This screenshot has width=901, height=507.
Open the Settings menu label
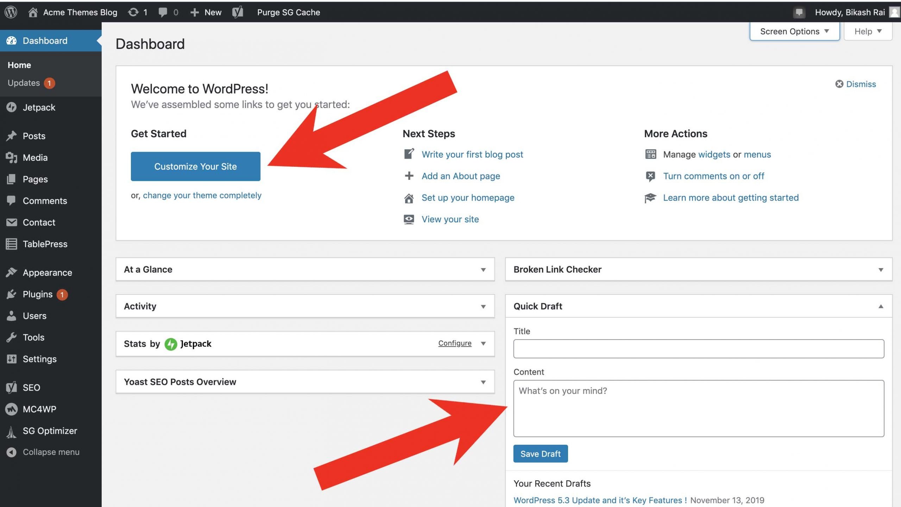click(x=40, y=359)
